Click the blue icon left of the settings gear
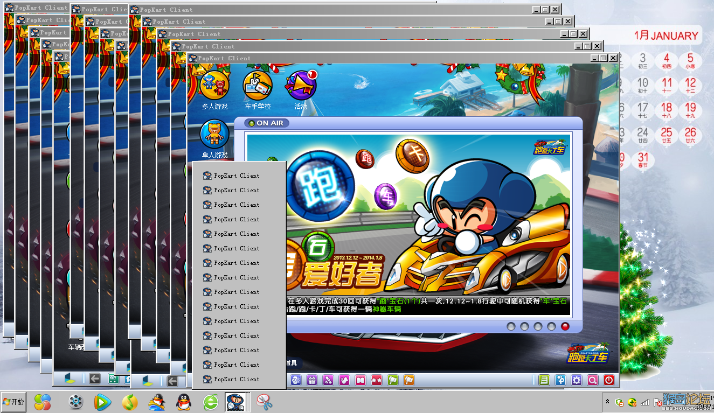The height and width of the screenshot is (413, 714). click(560, 380)
